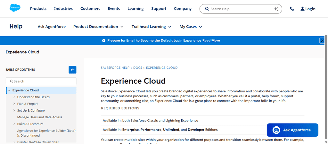This screenshot has height=144, width=328.
Task: Open Build & Customize topic
Action: click(30, 124)
